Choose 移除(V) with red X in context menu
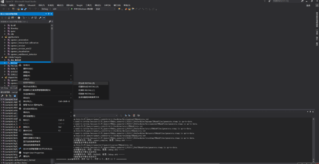 click(x=45, y=127)
